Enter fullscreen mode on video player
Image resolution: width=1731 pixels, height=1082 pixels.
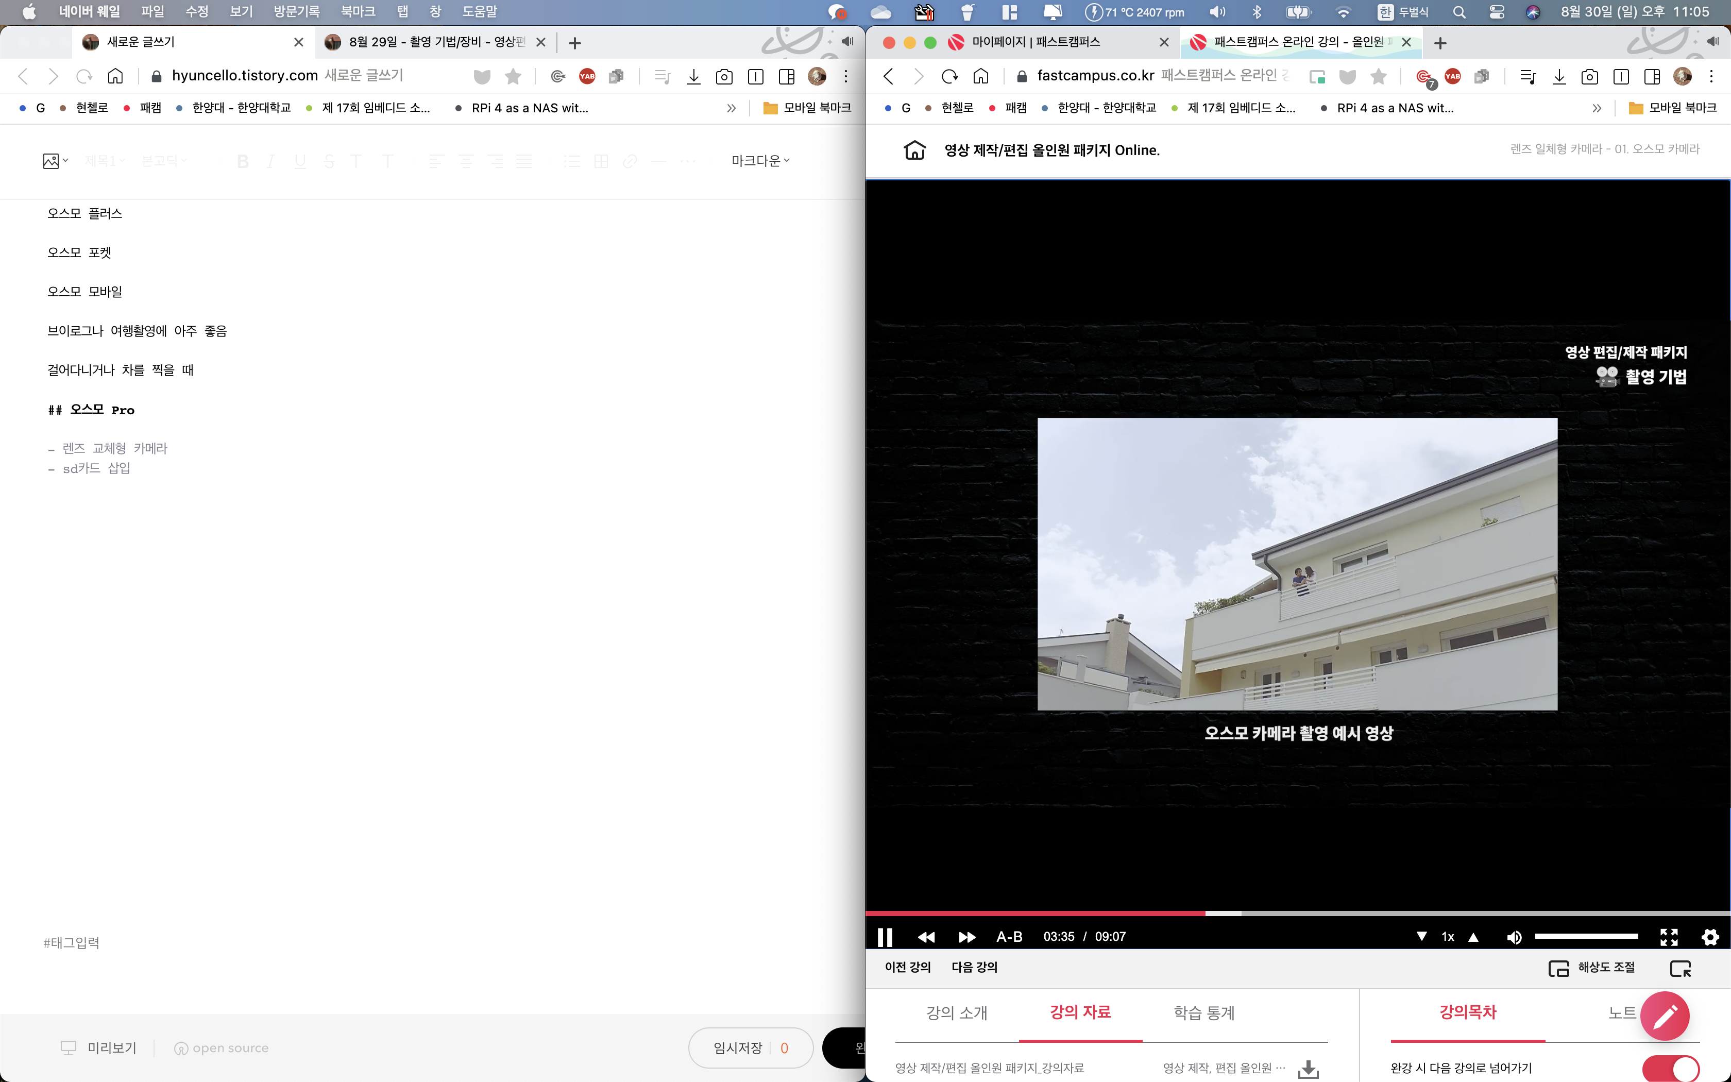point(1669,937)
